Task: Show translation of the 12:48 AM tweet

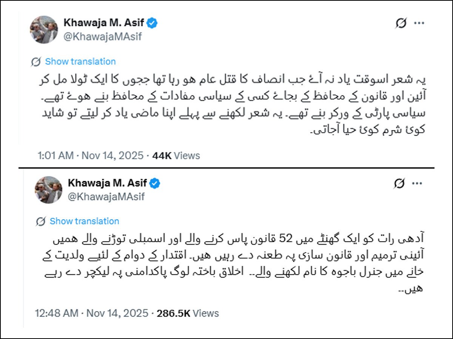Action: (84, 221)
